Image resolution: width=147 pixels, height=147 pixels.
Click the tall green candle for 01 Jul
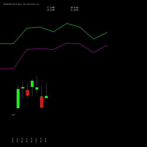tap(18, 98)
